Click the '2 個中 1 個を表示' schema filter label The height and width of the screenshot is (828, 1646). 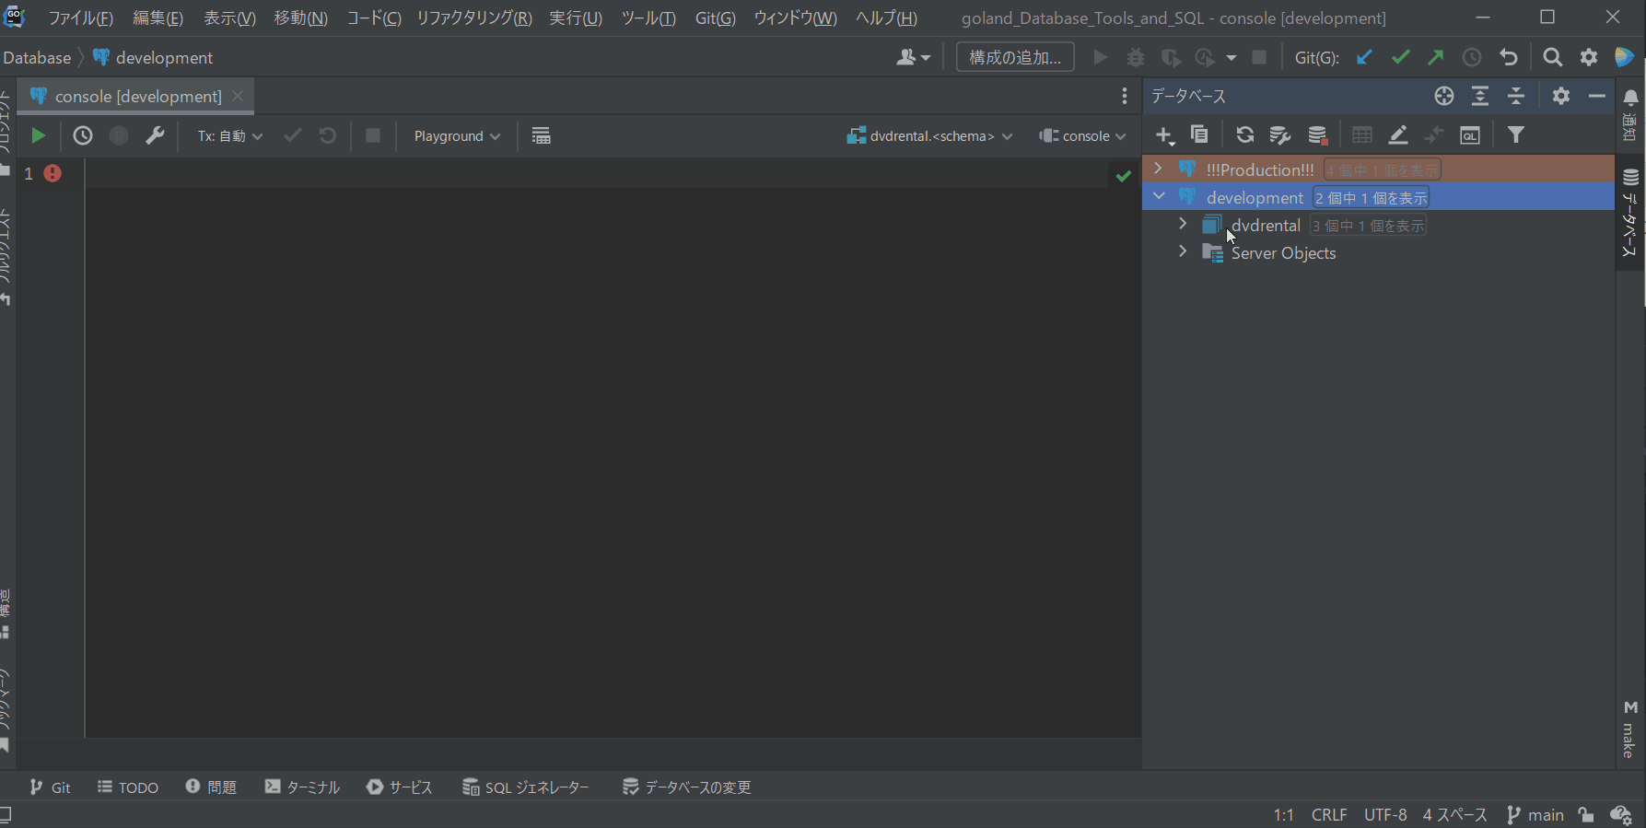1371,198
